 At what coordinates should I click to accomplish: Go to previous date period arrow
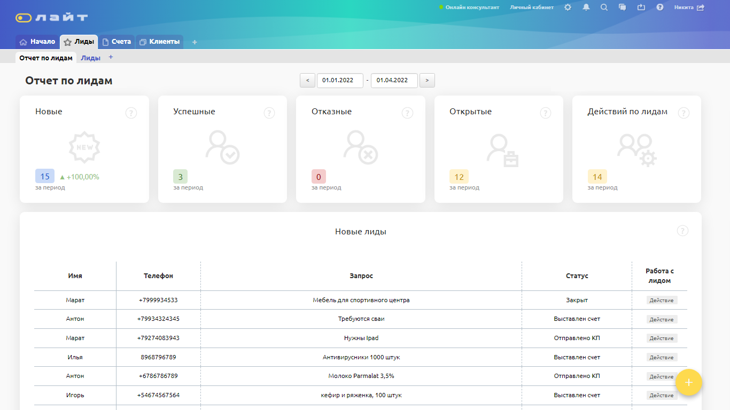pyautogui.click(x=307, y=81)
